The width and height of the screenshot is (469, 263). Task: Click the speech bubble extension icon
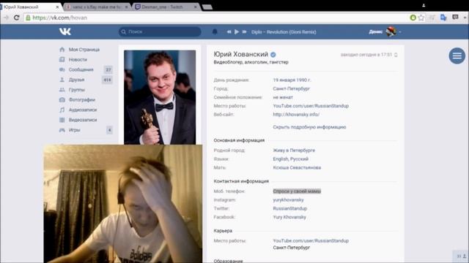pos(455,18)
